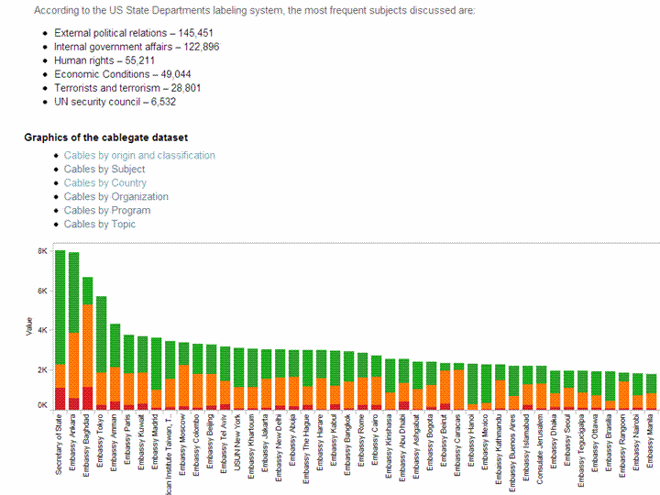Click red segment of Secretary of State bar
Screen dimensions: 660x495
60,398
